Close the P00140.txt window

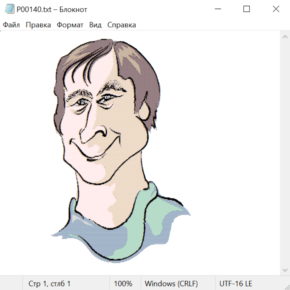pos(276,9)
